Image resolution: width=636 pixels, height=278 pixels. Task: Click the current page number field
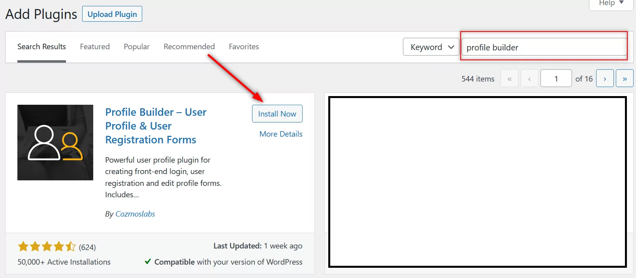(x=556, y=78)
